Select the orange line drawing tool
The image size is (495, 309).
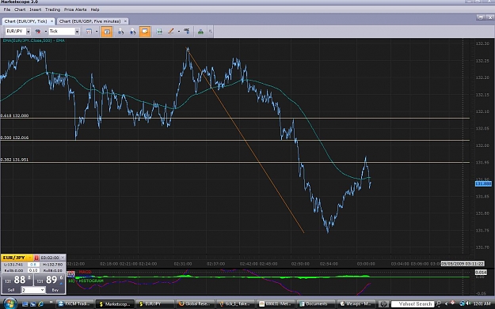[x=171, y=32]
